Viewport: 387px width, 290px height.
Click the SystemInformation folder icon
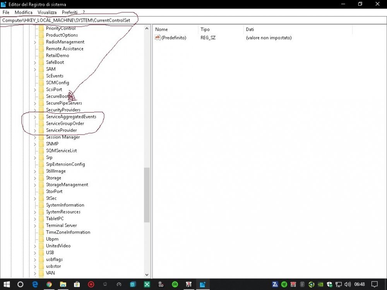41,205
